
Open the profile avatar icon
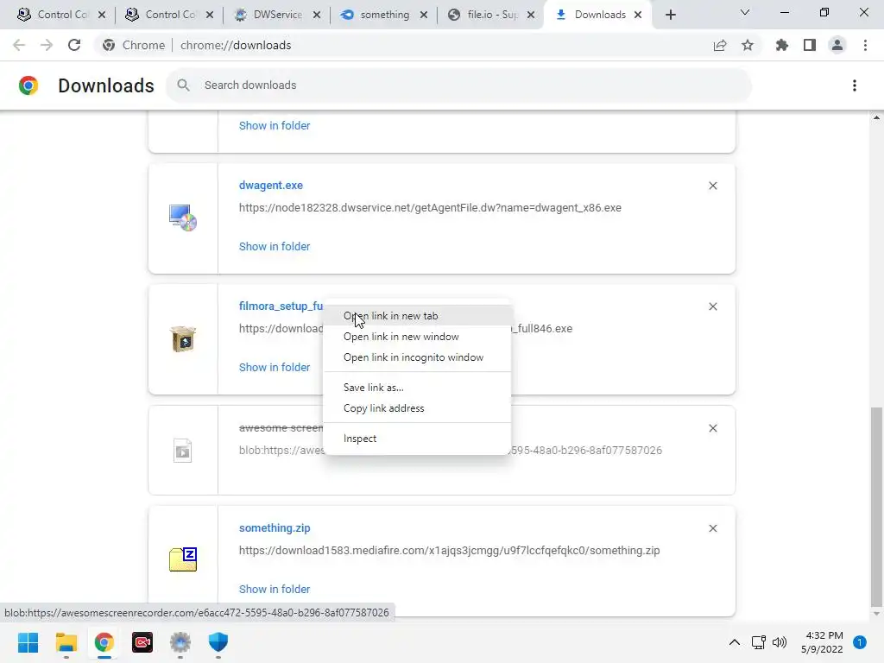pyautogui.click(x=837, y=45)
